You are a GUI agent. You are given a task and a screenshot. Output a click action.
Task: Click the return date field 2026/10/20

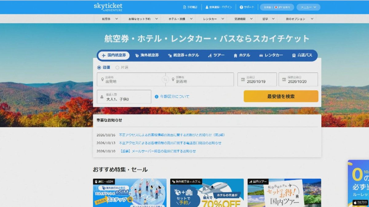pos(298,79)
